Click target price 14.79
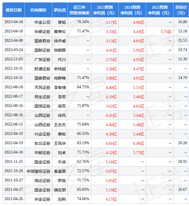 pyautogui.click(x=183, y=78)
